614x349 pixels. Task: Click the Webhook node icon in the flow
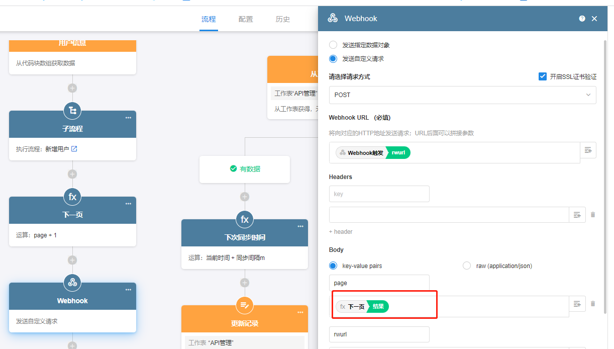click(x=72, y=283)
